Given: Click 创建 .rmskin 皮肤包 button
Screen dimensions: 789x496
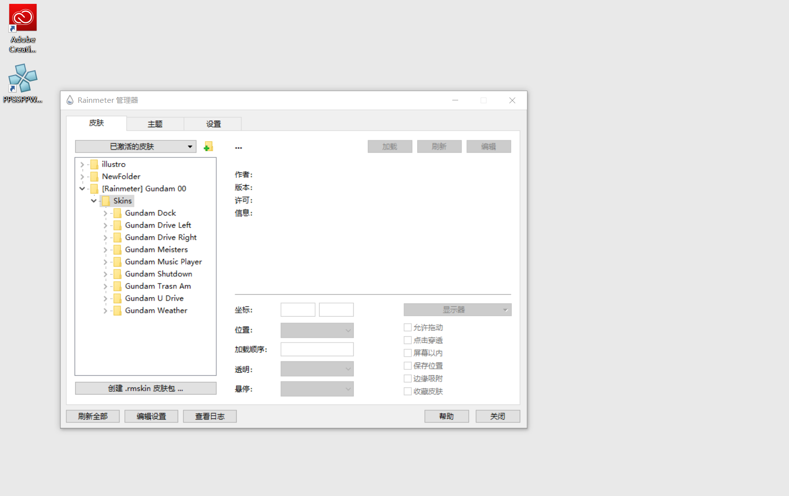Looking at the screenshot, I should (145, 388).
